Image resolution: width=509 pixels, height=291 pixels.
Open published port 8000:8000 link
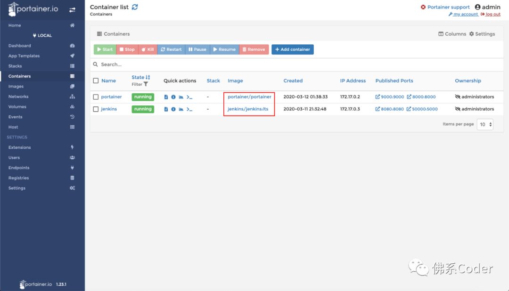pos(421,97)
